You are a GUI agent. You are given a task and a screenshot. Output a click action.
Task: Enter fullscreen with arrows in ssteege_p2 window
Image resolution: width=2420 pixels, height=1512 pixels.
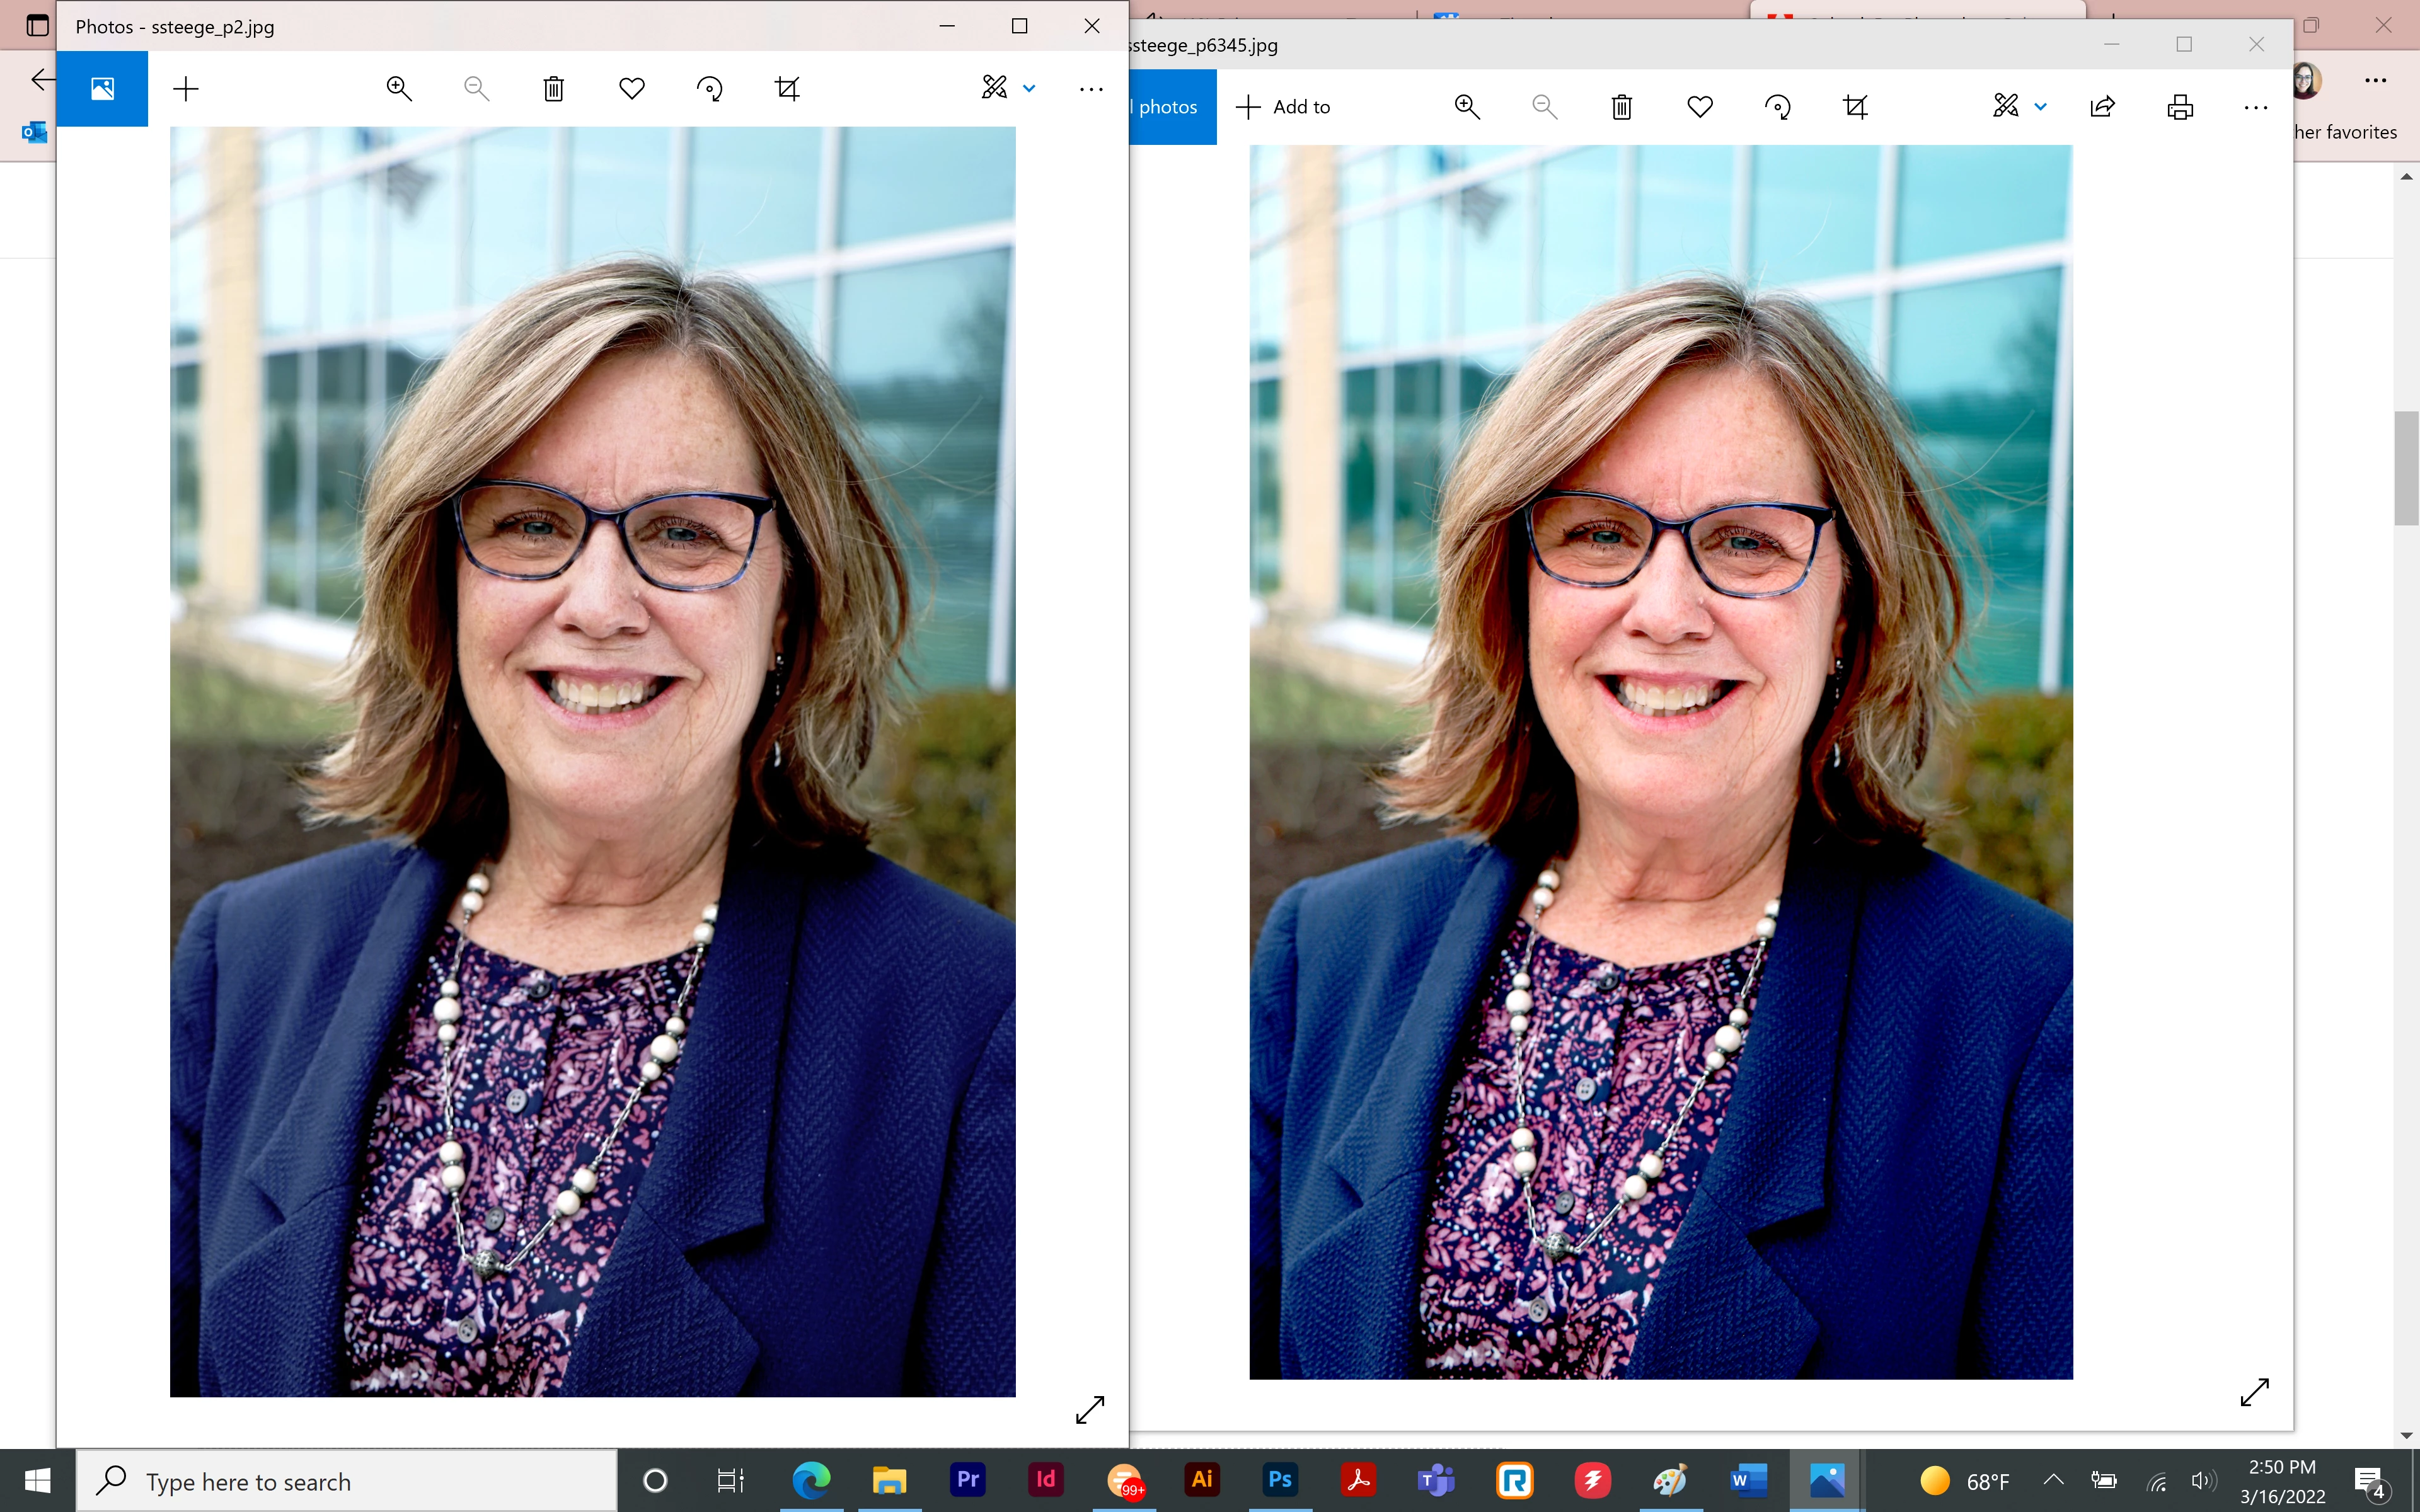[1089, 1409]
